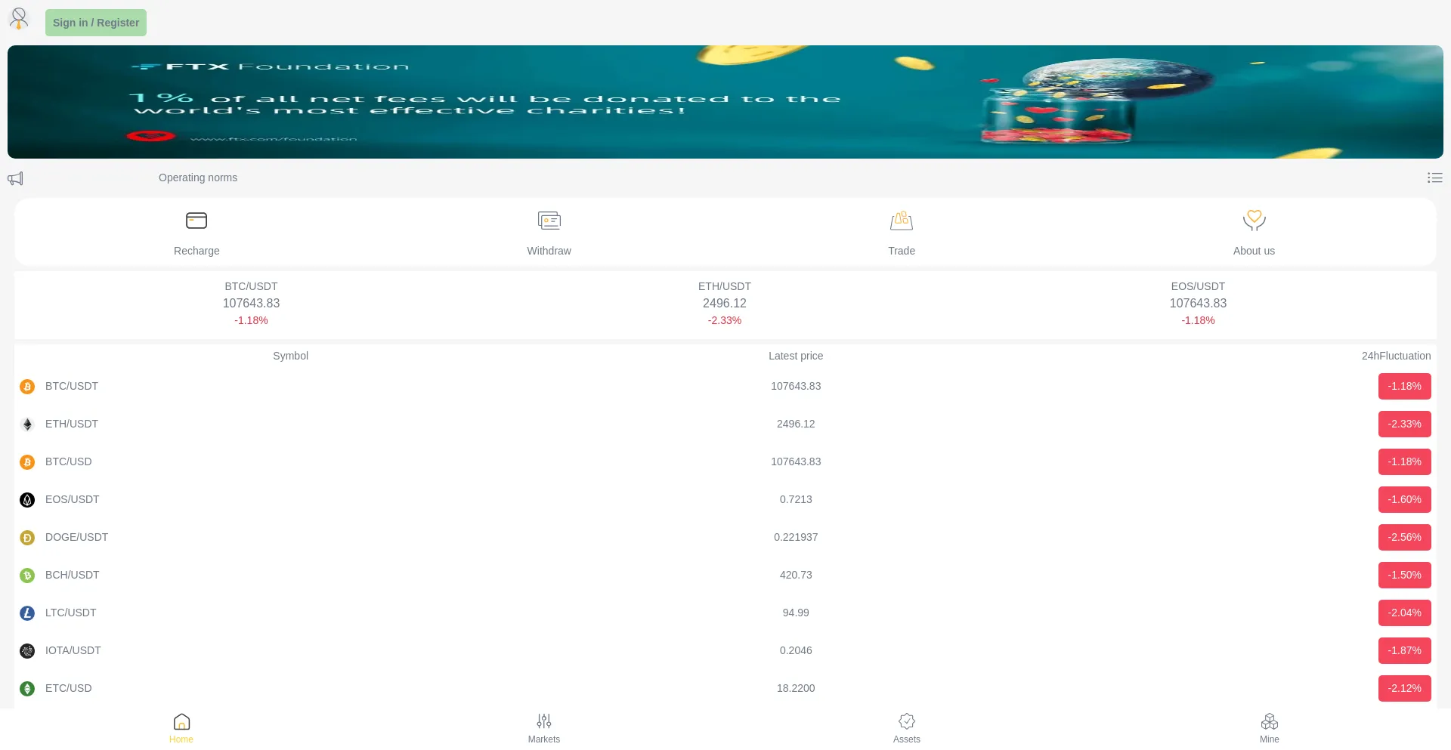1451x750 pixels.
Task: Click the Bitcoin icon in BTC/USD row
Action: coord(27,462)
